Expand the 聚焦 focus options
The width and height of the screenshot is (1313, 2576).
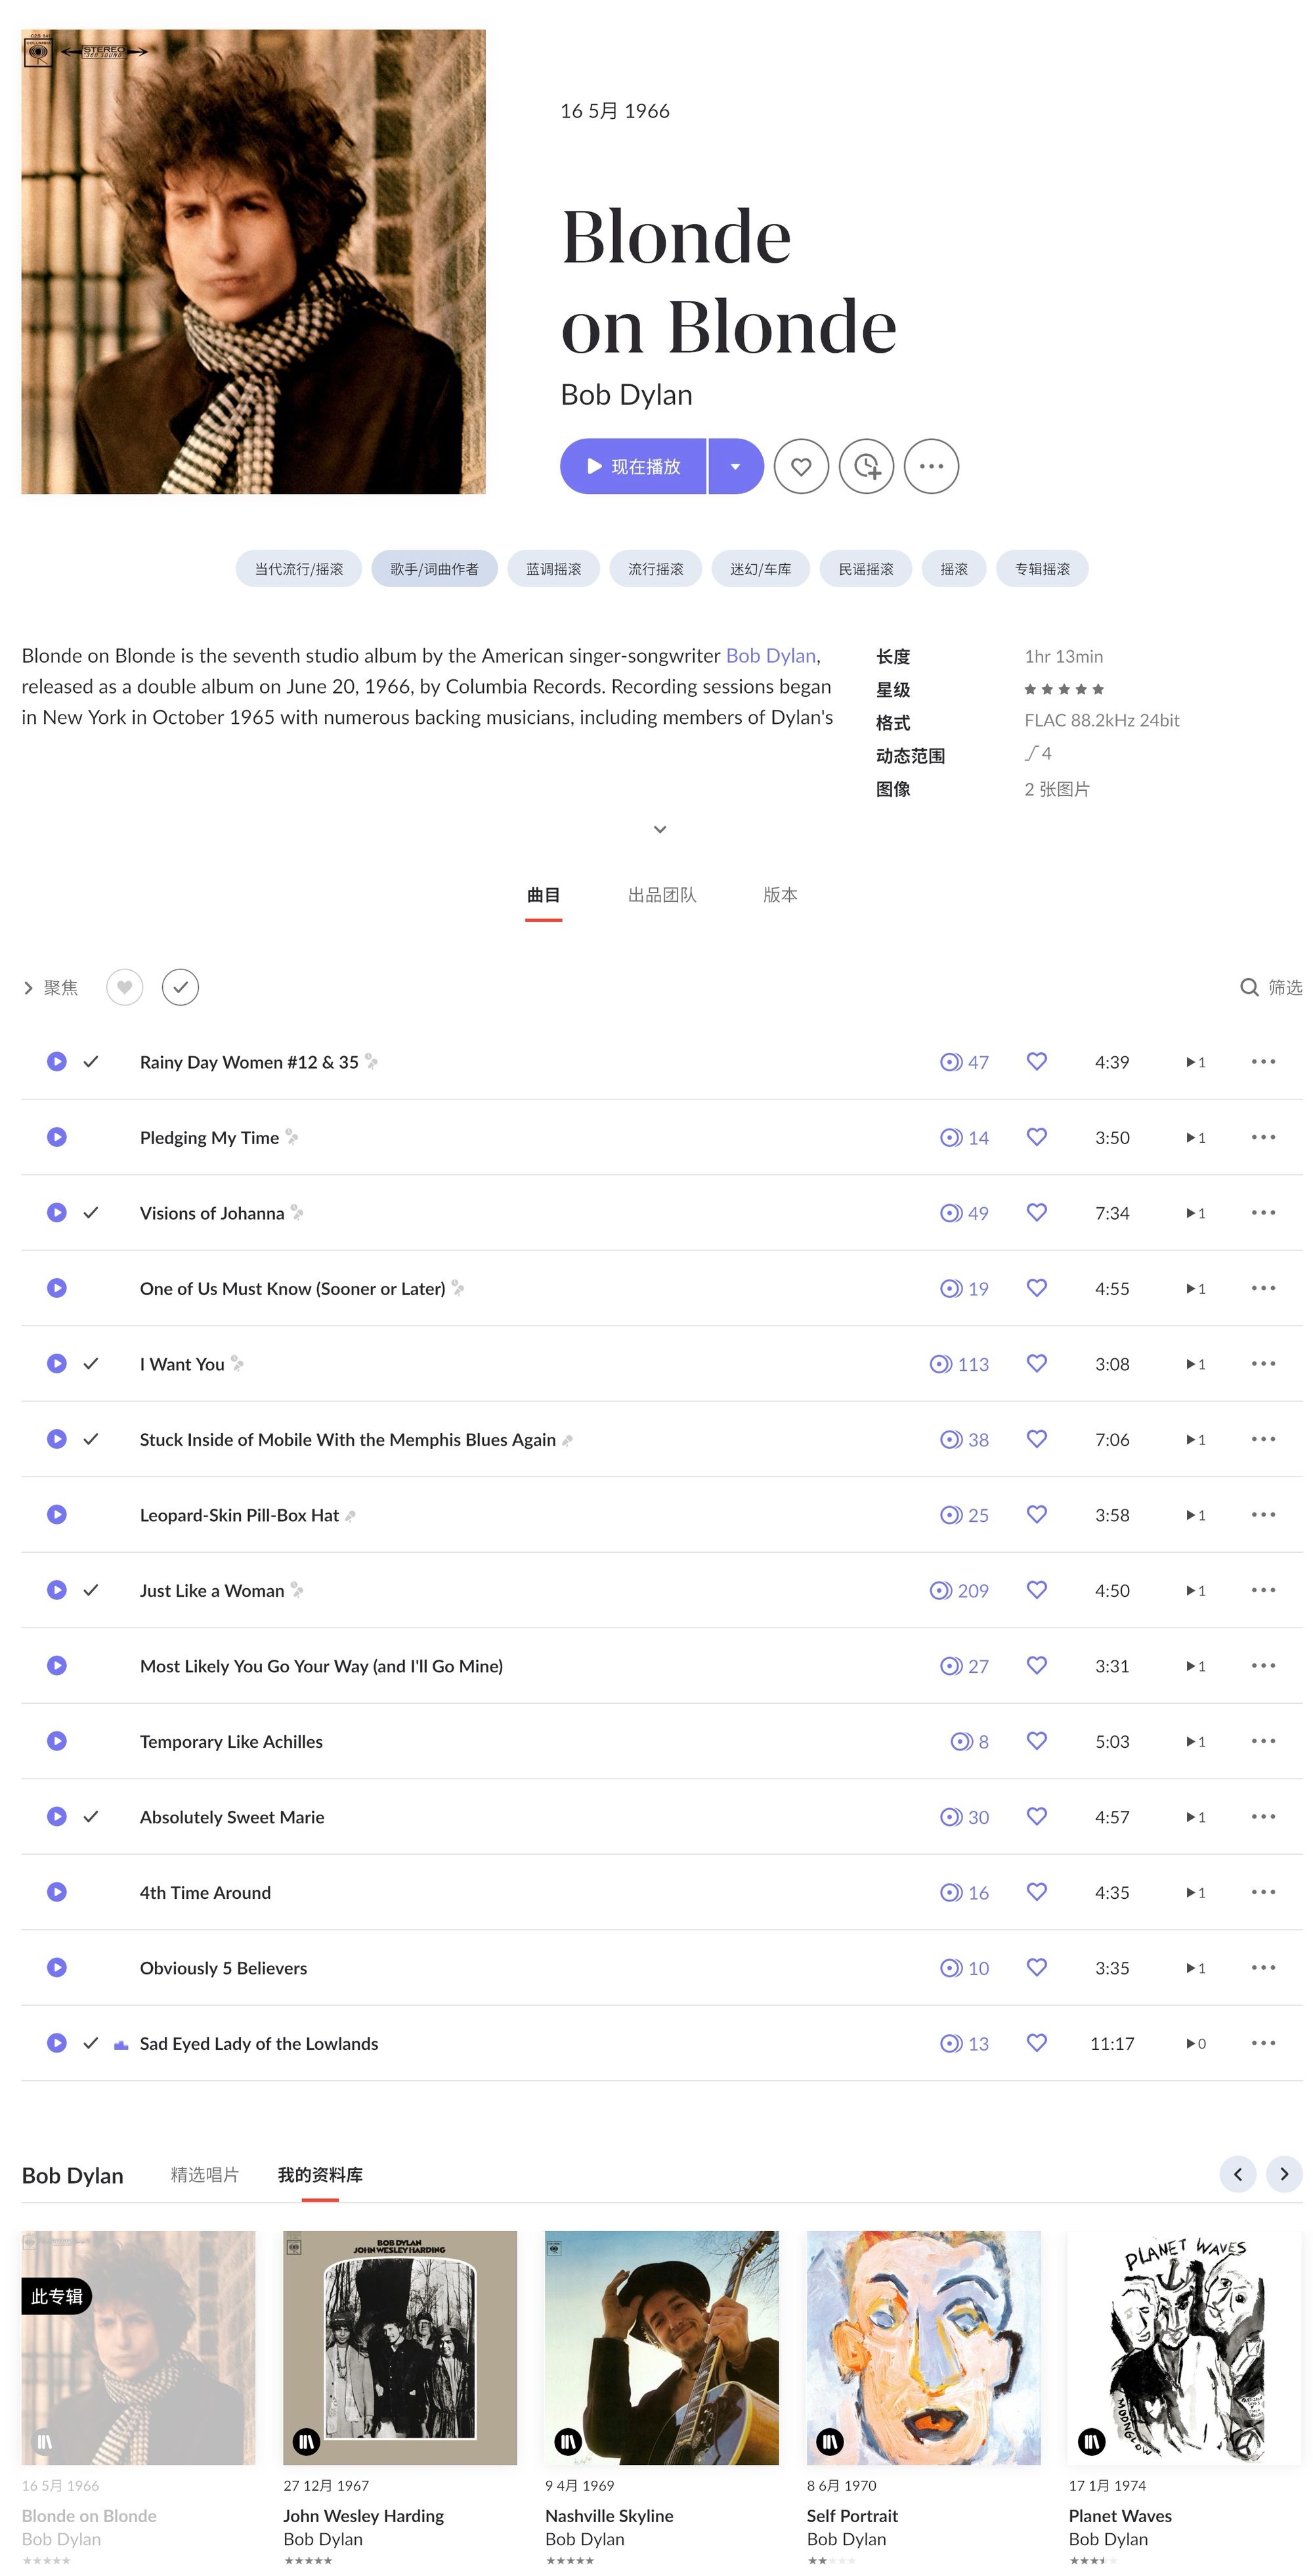(28, 987)
